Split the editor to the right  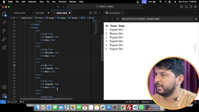tap(95, 13)
